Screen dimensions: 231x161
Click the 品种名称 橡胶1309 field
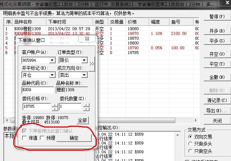(x=72, y=90)
